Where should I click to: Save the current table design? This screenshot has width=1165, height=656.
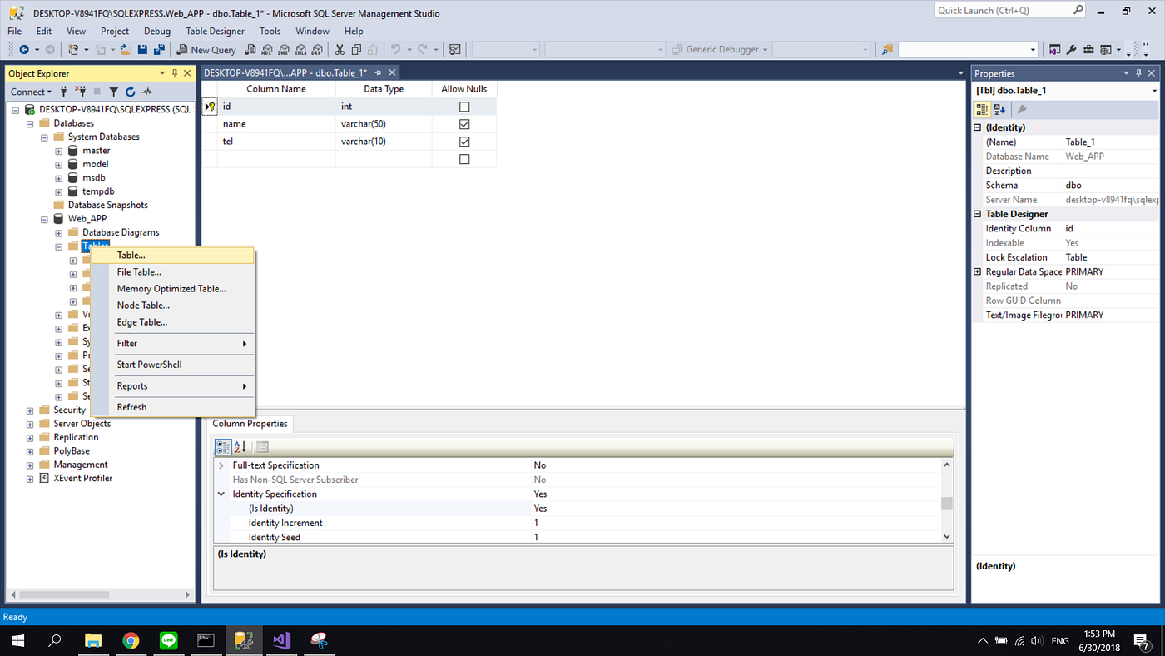(142, 49)
